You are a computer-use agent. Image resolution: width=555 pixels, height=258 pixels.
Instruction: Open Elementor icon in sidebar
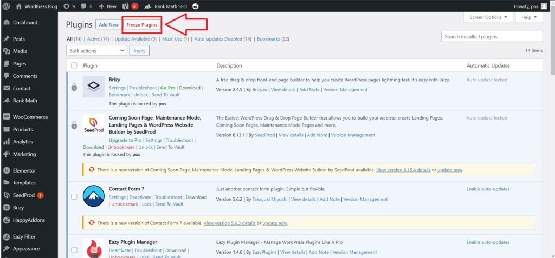7,170
